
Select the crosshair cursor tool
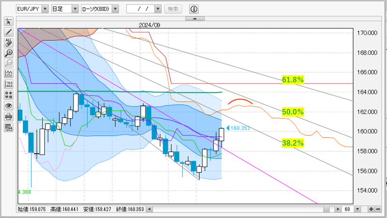point(9,21)
